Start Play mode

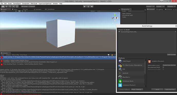coord(85,7)
